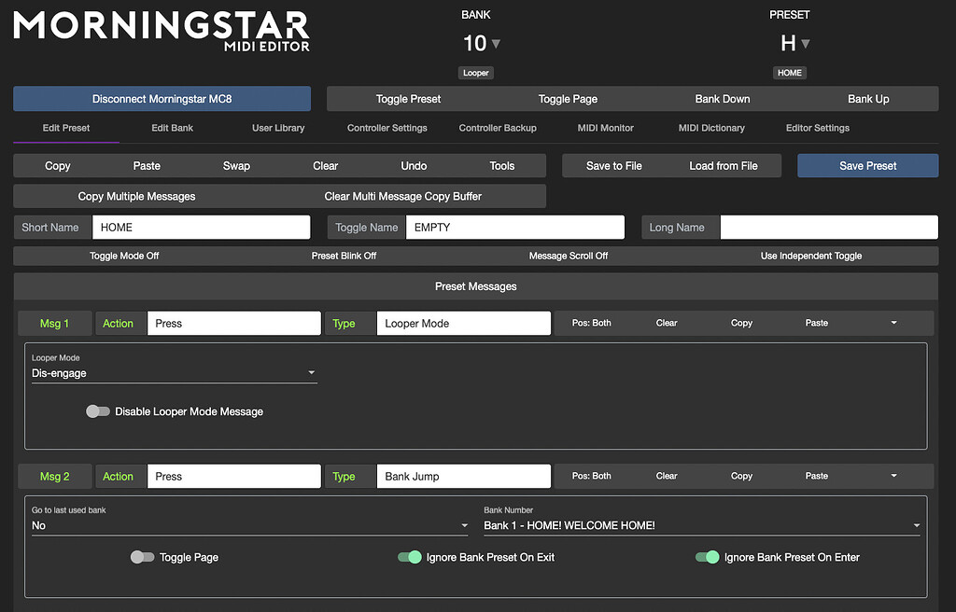Turn off Ignore Bank Preset On Exit

coord(410,557)
